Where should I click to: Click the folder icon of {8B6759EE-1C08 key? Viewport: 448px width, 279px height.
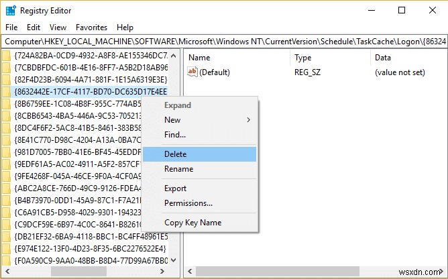[x=6, y=104]
